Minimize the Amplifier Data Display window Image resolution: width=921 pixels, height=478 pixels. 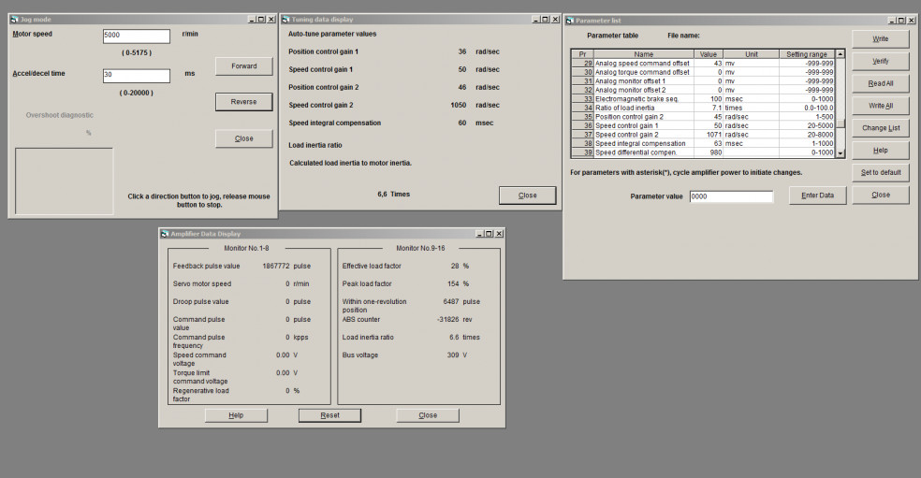pyautogui.click(x=480, y=234)
